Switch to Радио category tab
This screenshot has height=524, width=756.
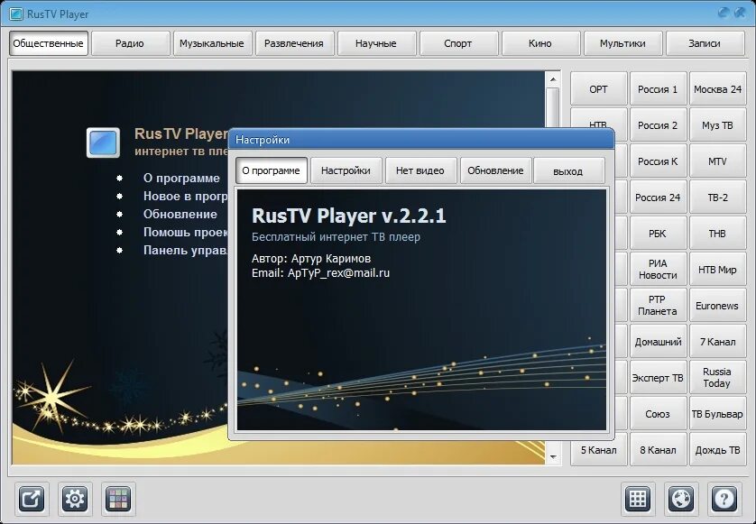(x=130, y=43)
